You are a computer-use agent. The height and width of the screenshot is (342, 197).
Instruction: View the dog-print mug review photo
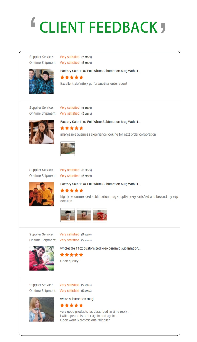pyautogui.click(x=84, y=215)
